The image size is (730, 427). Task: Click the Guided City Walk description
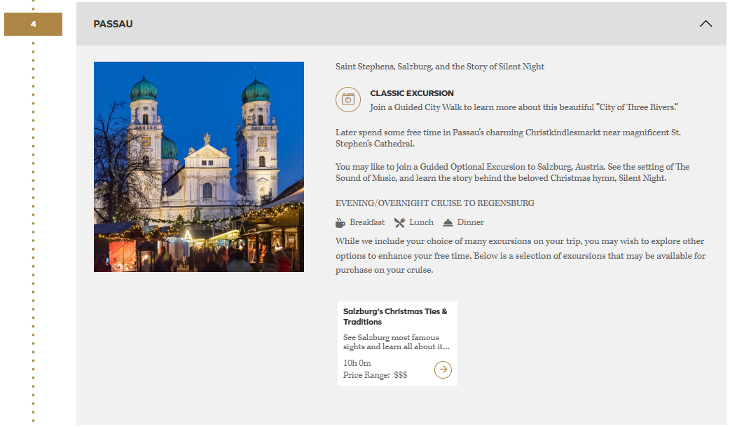pyautogui.click(x=524, y=107)
